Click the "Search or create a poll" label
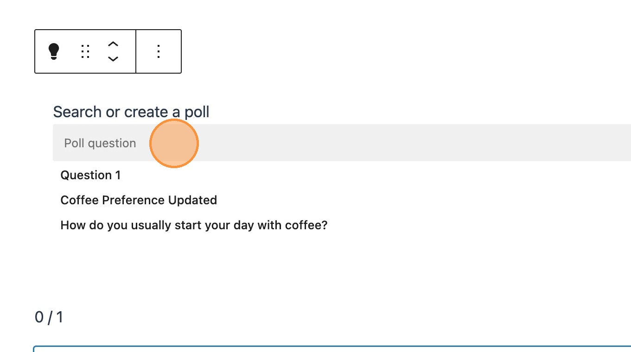The width and height of the screenshot is (631, 352). pyautogui.click(x=131, y=112)
